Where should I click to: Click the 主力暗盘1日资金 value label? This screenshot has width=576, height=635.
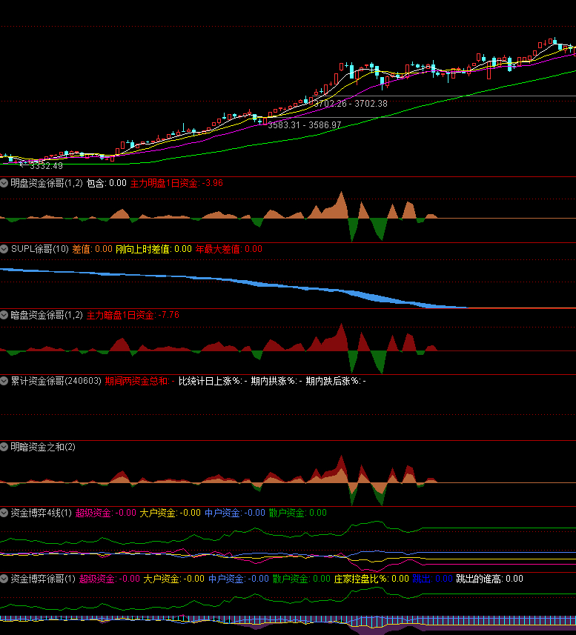(x=133, y=315)
